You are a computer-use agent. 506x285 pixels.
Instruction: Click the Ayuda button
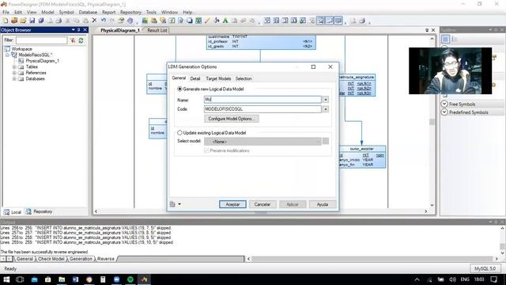[x=322, y=204]
